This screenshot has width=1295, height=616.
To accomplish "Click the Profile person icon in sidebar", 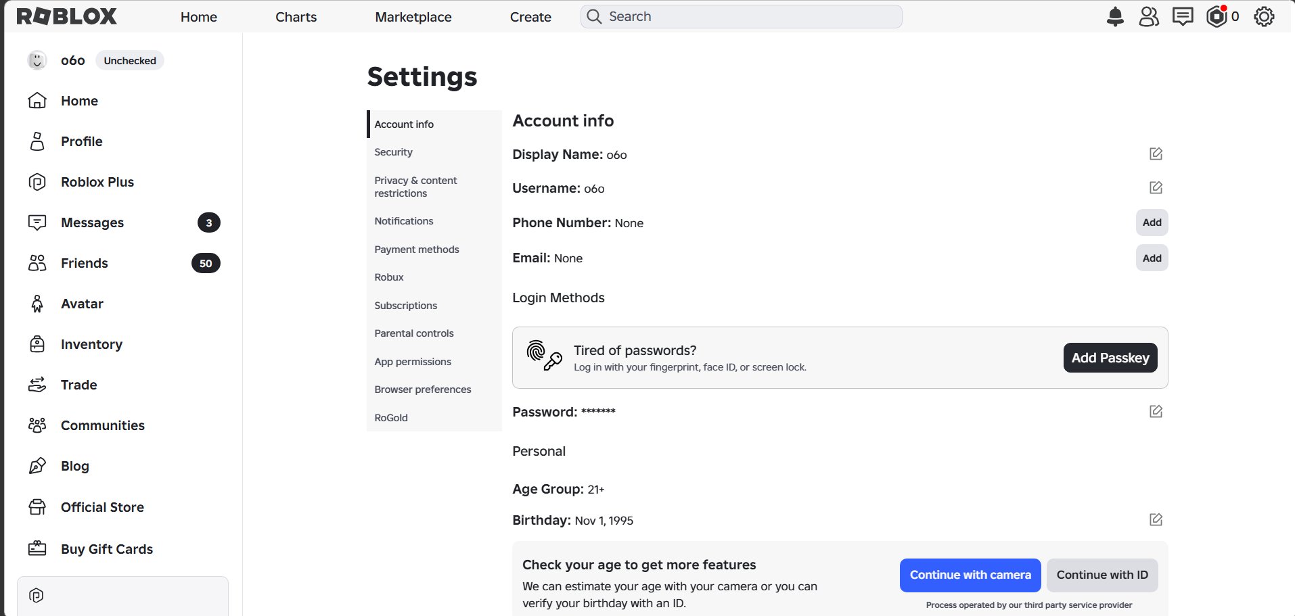I will point(37,141).
